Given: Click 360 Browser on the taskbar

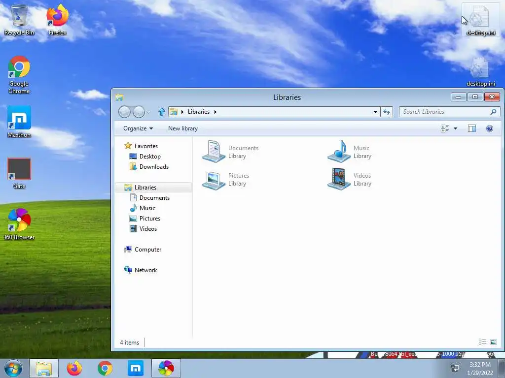Looking at the screenshot, I should click(166, 368).
